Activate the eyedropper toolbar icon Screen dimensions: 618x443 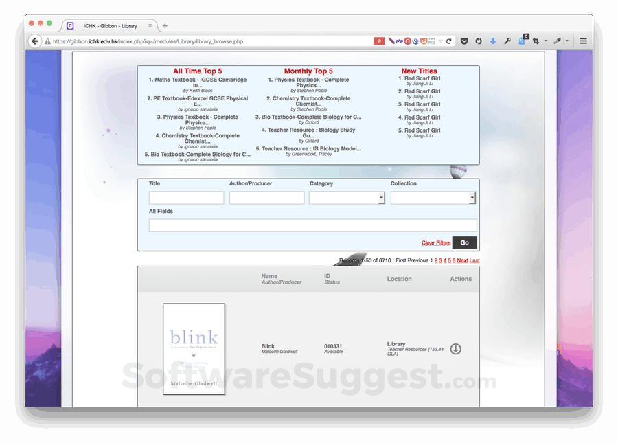(x=558, y=41)
